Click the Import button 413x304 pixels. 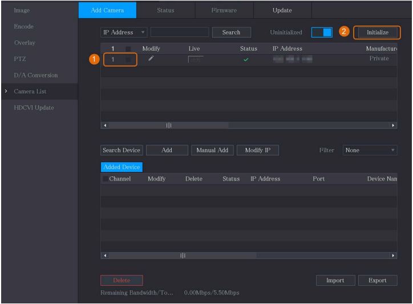[335, 280]
